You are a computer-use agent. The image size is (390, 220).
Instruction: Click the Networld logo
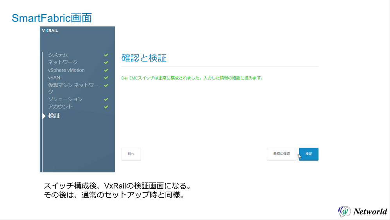point(363,211)
